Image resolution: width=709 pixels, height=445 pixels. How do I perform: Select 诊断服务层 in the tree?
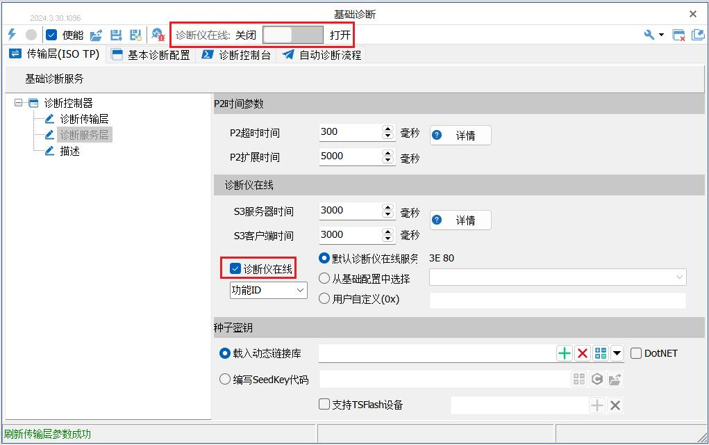click(x=84, y=135)
